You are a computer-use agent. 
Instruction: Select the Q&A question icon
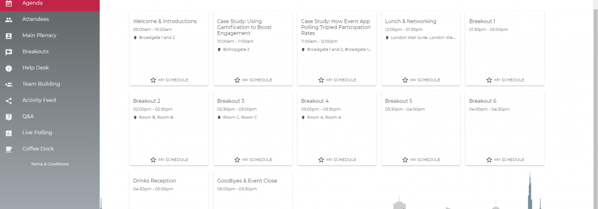8,117
